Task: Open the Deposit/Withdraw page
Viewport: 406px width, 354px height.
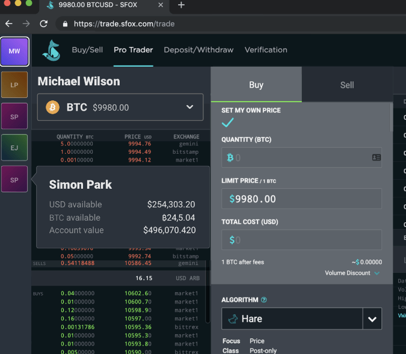Action: pos(198,50)
